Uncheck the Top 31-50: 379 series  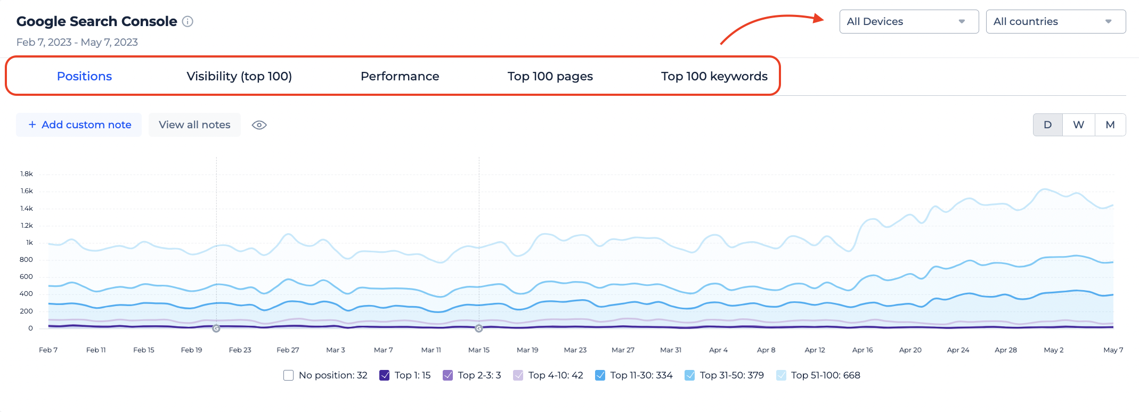click(690, 375)
